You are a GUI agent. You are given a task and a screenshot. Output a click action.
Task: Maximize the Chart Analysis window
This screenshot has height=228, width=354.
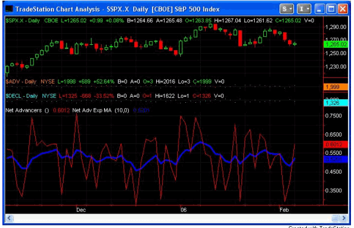331,9
